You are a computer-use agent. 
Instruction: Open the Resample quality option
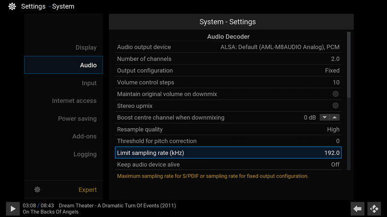click(x=228, y=129)
